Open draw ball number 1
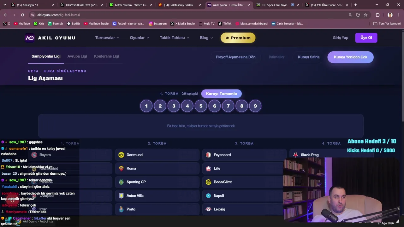This screenshot has height=227, width=404. point(146,106)
